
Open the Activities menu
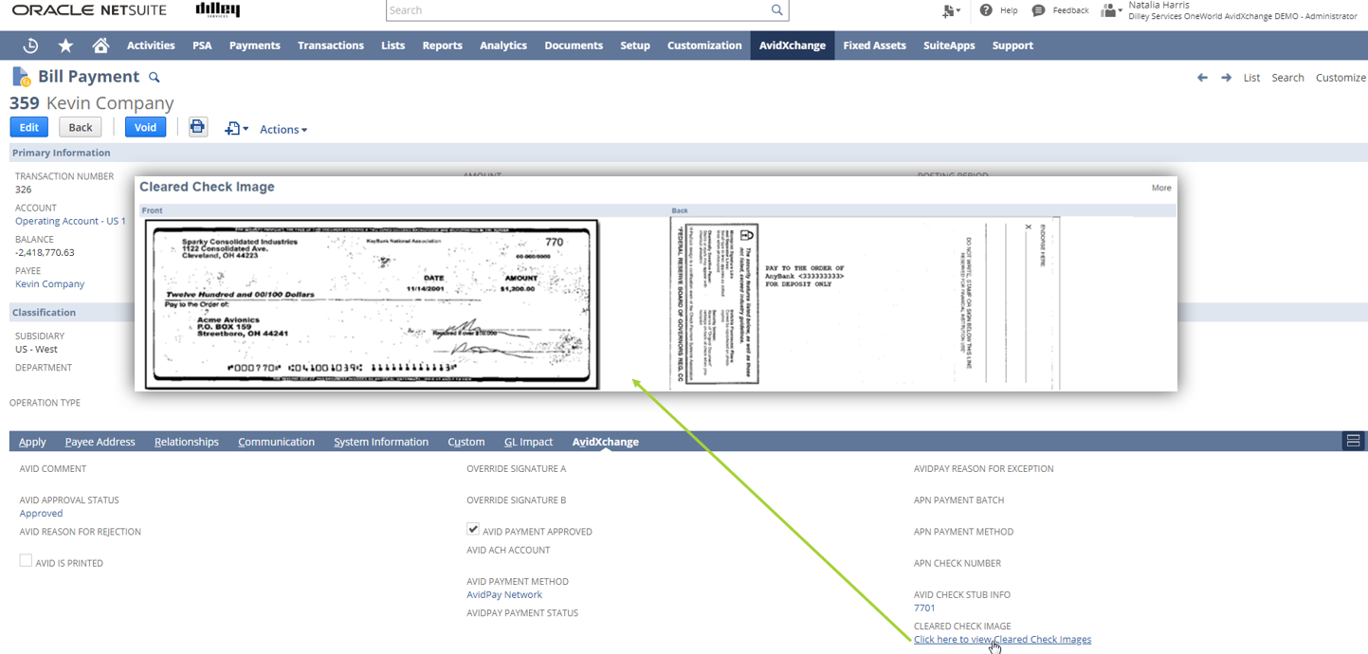151,45
